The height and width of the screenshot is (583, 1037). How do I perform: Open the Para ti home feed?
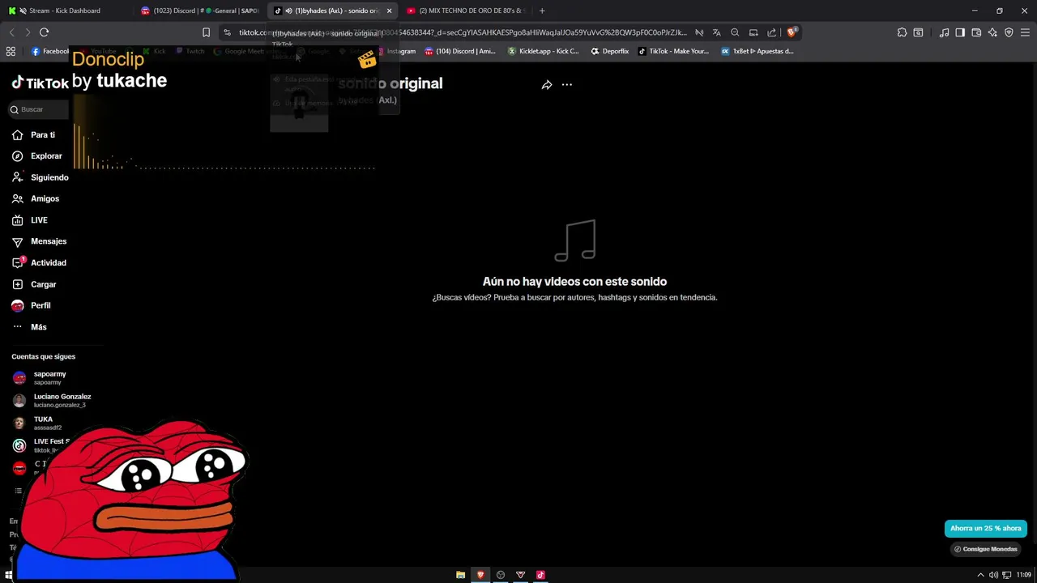click(33, 134)
